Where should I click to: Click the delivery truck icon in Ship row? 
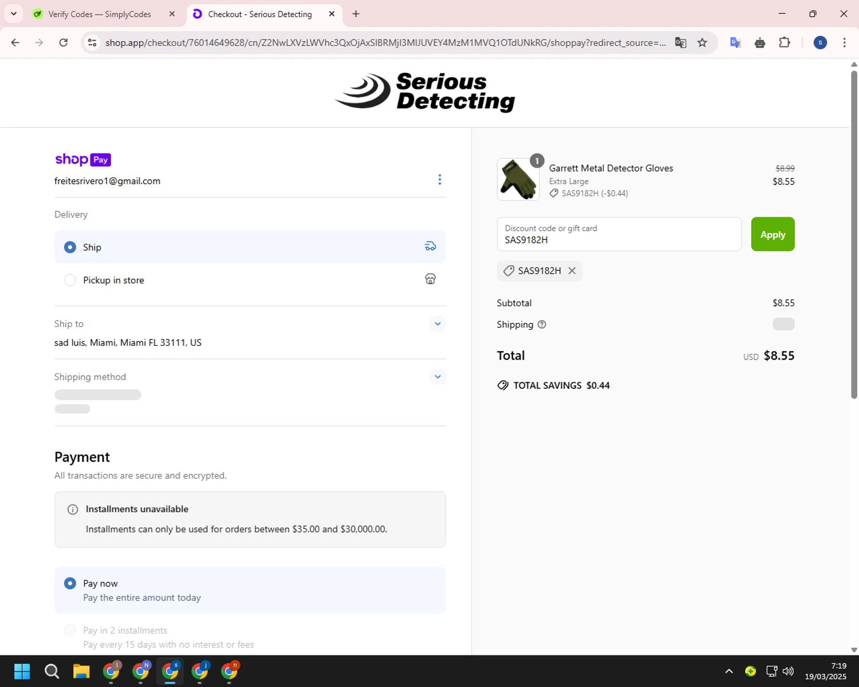(430, 246)
